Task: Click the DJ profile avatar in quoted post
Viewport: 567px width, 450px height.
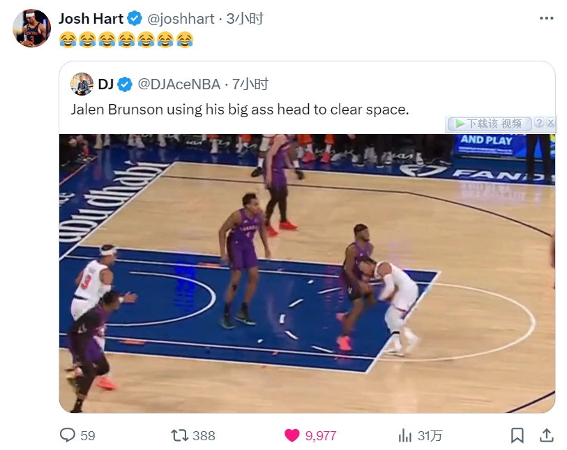Action: (82, 84)
